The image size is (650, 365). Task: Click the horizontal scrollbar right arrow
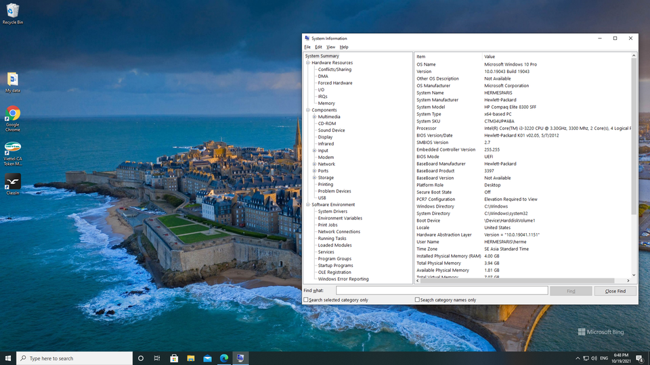coord(628,281)
